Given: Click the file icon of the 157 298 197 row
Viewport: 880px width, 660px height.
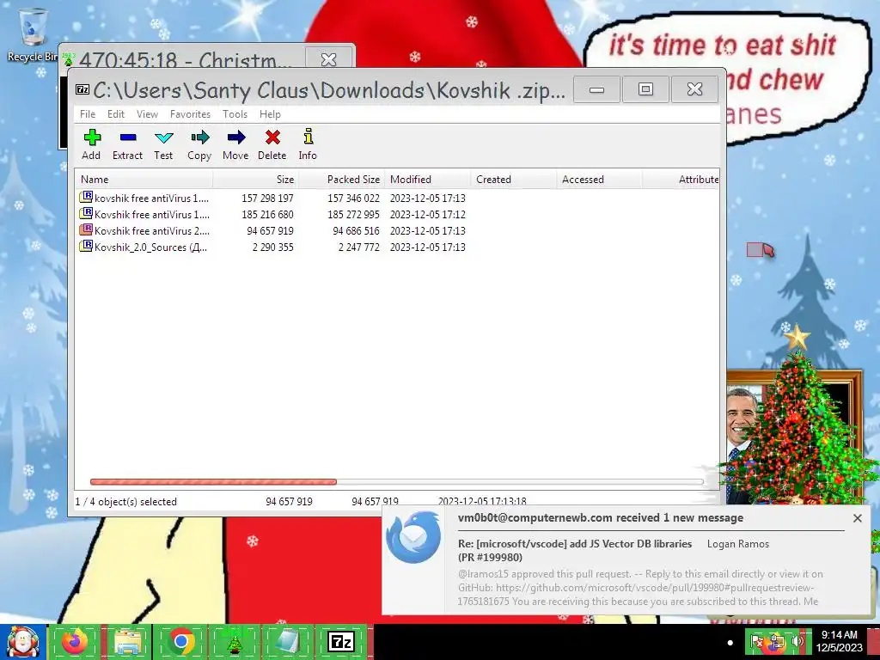Looking at the screenshot, I should point(86,197).
